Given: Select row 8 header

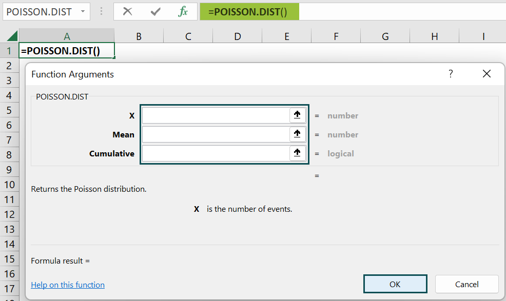Looking at the screenshot, I should (9, 154).
